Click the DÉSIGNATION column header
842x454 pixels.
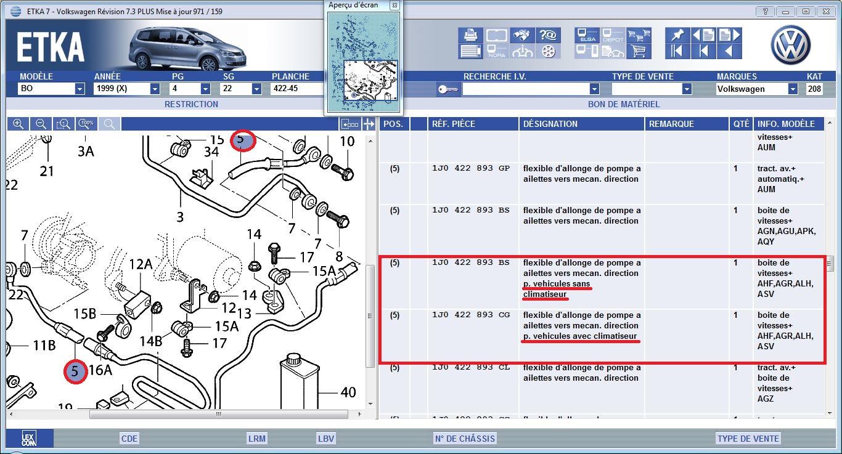click(581, 124)
